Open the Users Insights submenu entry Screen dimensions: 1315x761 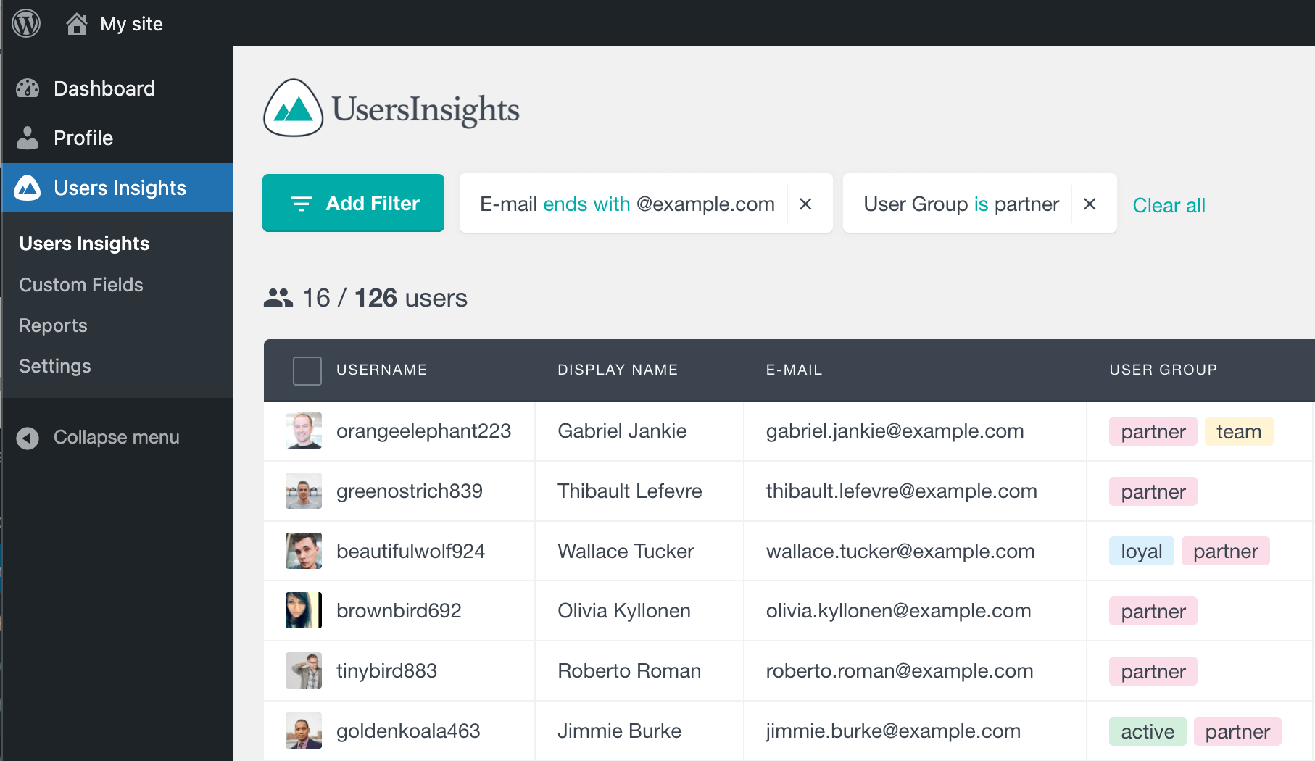coord(84,244)
